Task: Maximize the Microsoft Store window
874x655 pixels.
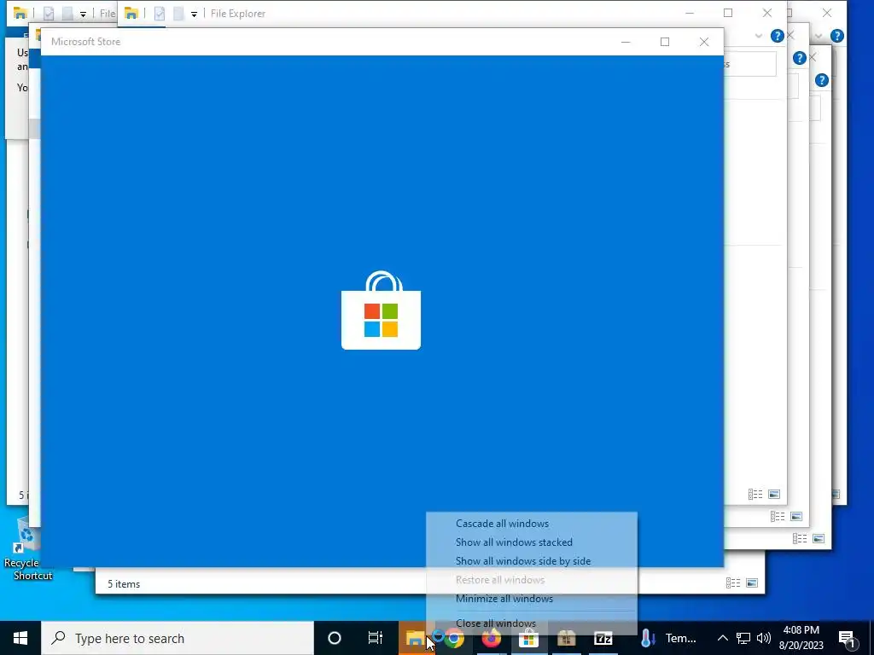Action: [x=664, y=42]
